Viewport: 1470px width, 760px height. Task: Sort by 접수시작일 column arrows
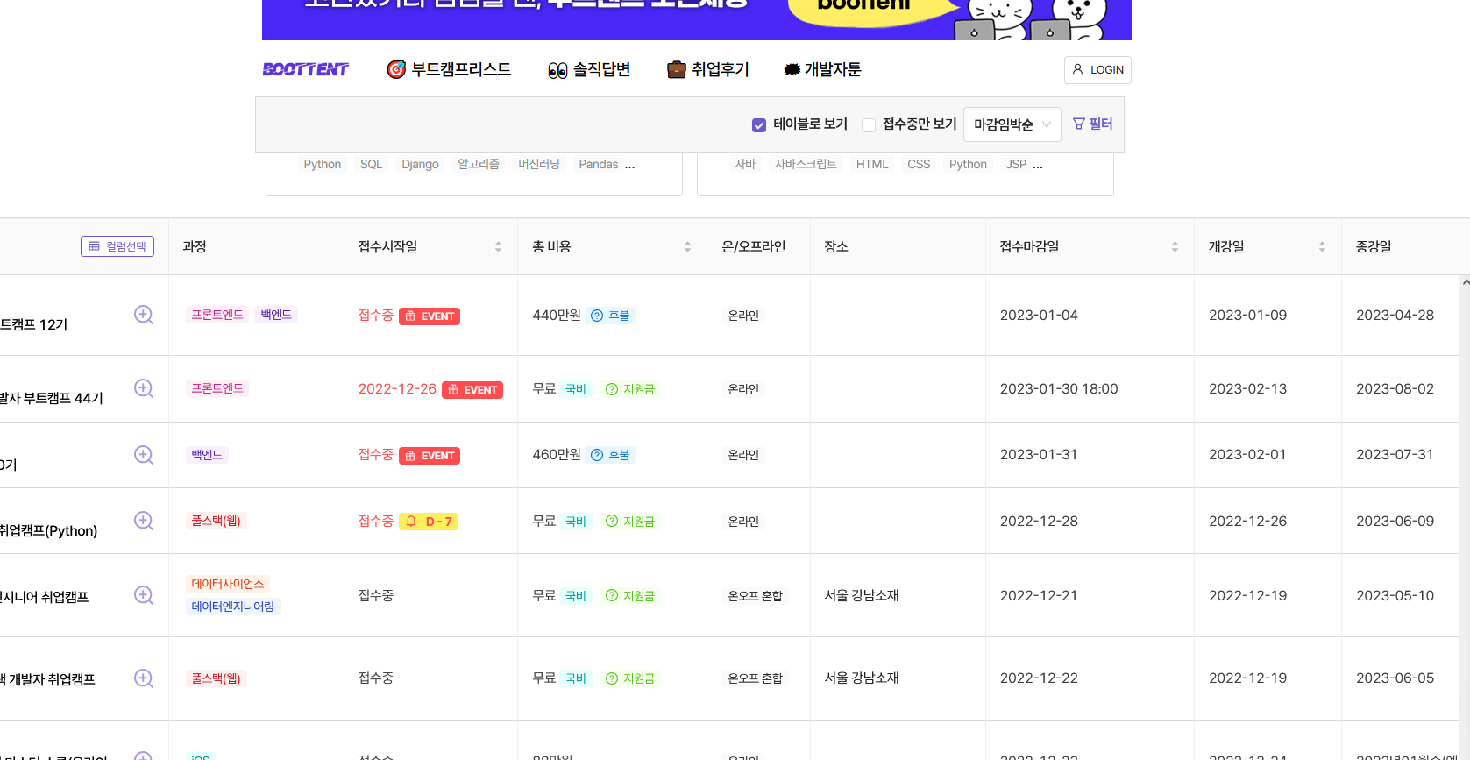click(x=498, y=247)
